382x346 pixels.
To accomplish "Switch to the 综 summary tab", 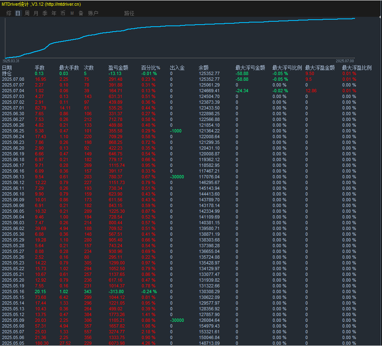I will pyautogui.click(x=9, y=13).
